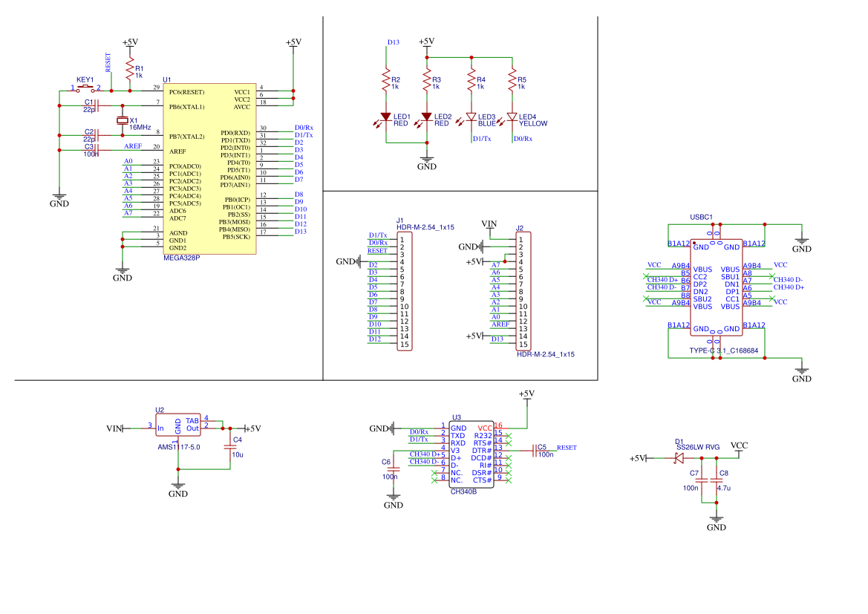Click the GND symbol under C7 and C8
The height and width of the screenshot is (614, 868).
[x=717, y=523]
